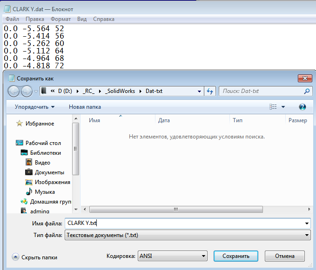Expand address bar previous locations dropdown
This screenshot has width=316, height=270.
click(199, 92)
